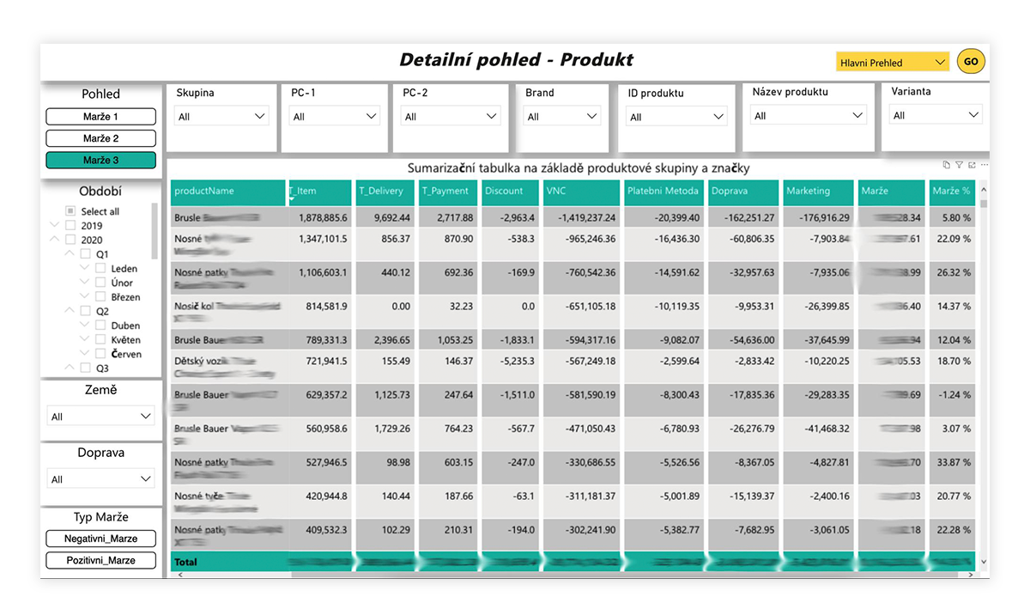The height and width of the screenshot is (609, 1030).
Task: Tick the 2019 year checkbox
Action: [70, 226]
